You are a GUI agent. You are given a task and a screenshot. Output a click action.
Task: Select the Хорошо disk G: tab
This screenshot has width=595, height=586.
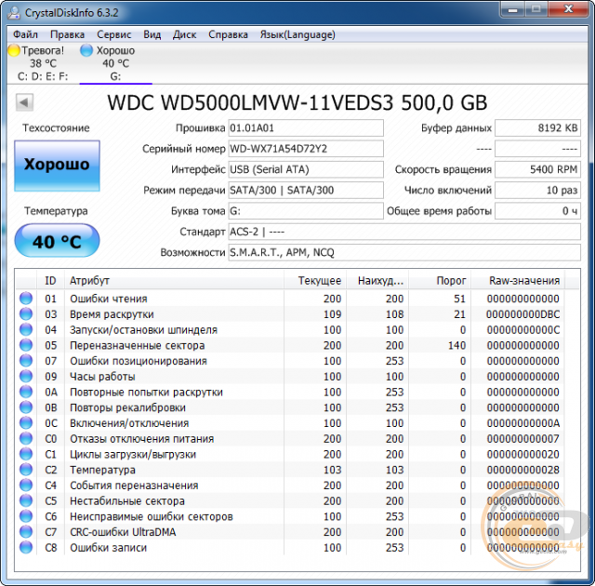[115, 63]
